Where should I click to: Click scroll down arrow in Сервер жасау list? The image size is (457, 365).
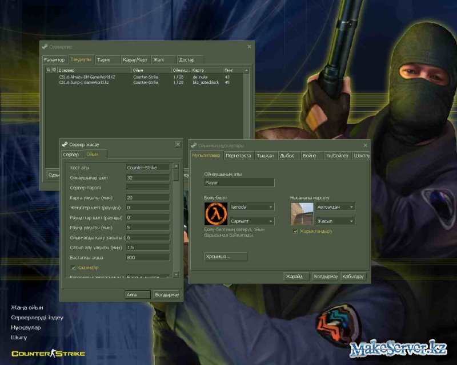pyautogui.click(x=176, y=274)
